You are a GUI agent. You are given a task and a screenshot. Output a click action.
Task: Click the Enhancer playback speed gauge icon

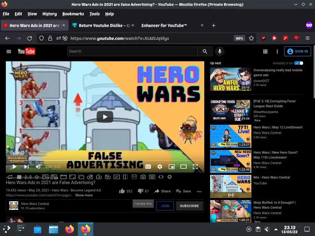(99, 177)
